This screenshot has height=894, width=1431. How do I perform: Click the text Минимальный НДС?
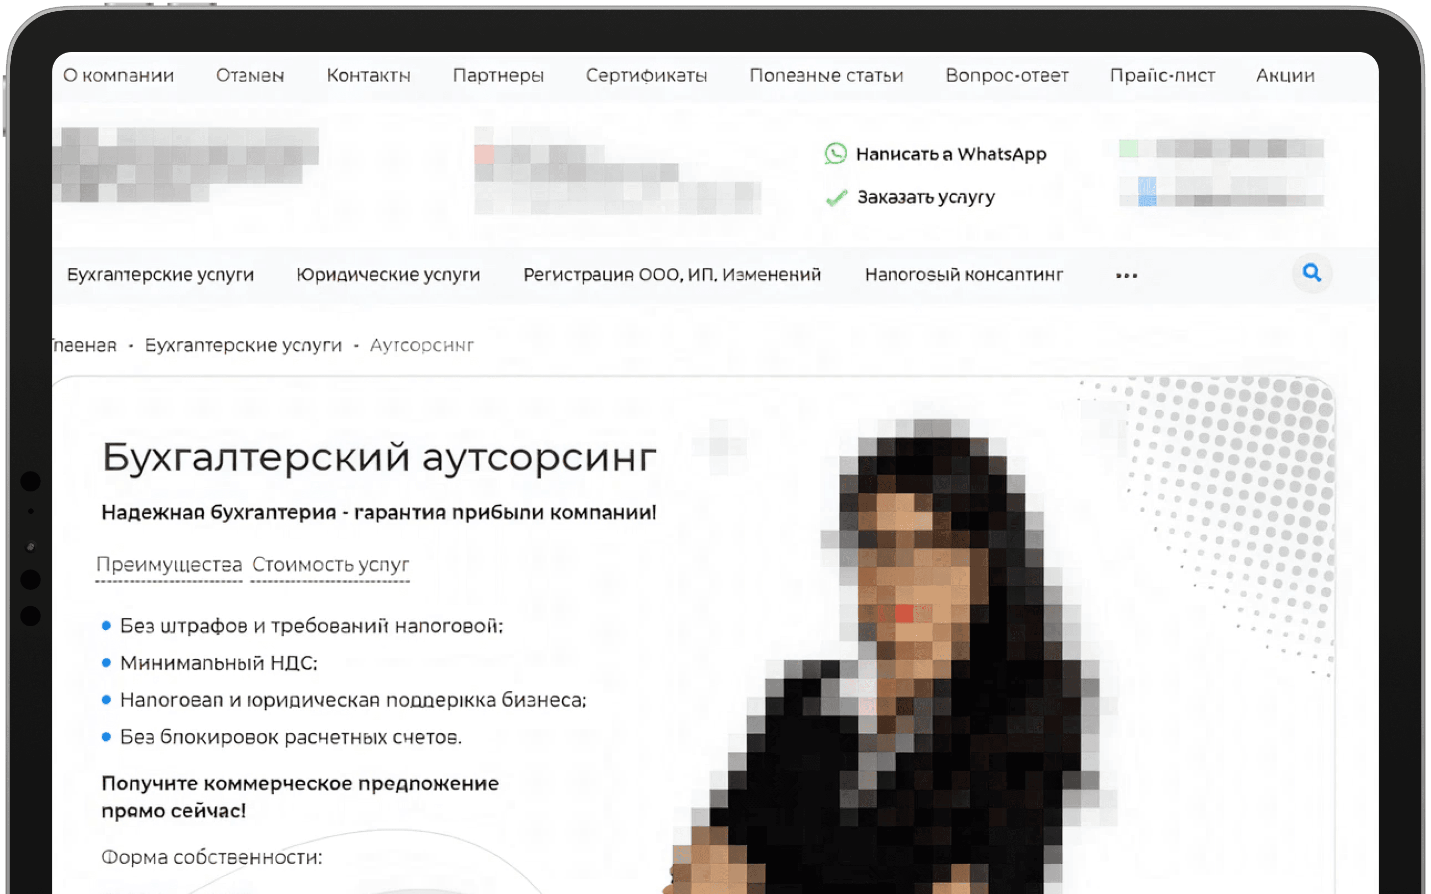point(219,663)
